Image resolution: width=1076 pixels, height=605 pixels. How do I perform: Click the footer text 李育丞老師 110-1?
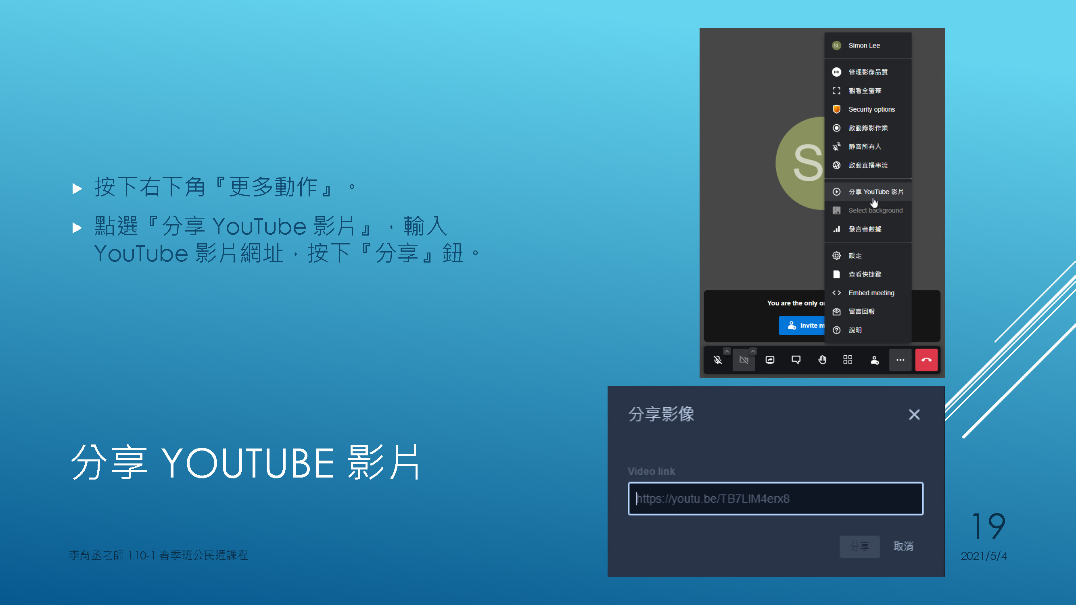[x=112, y=555]
